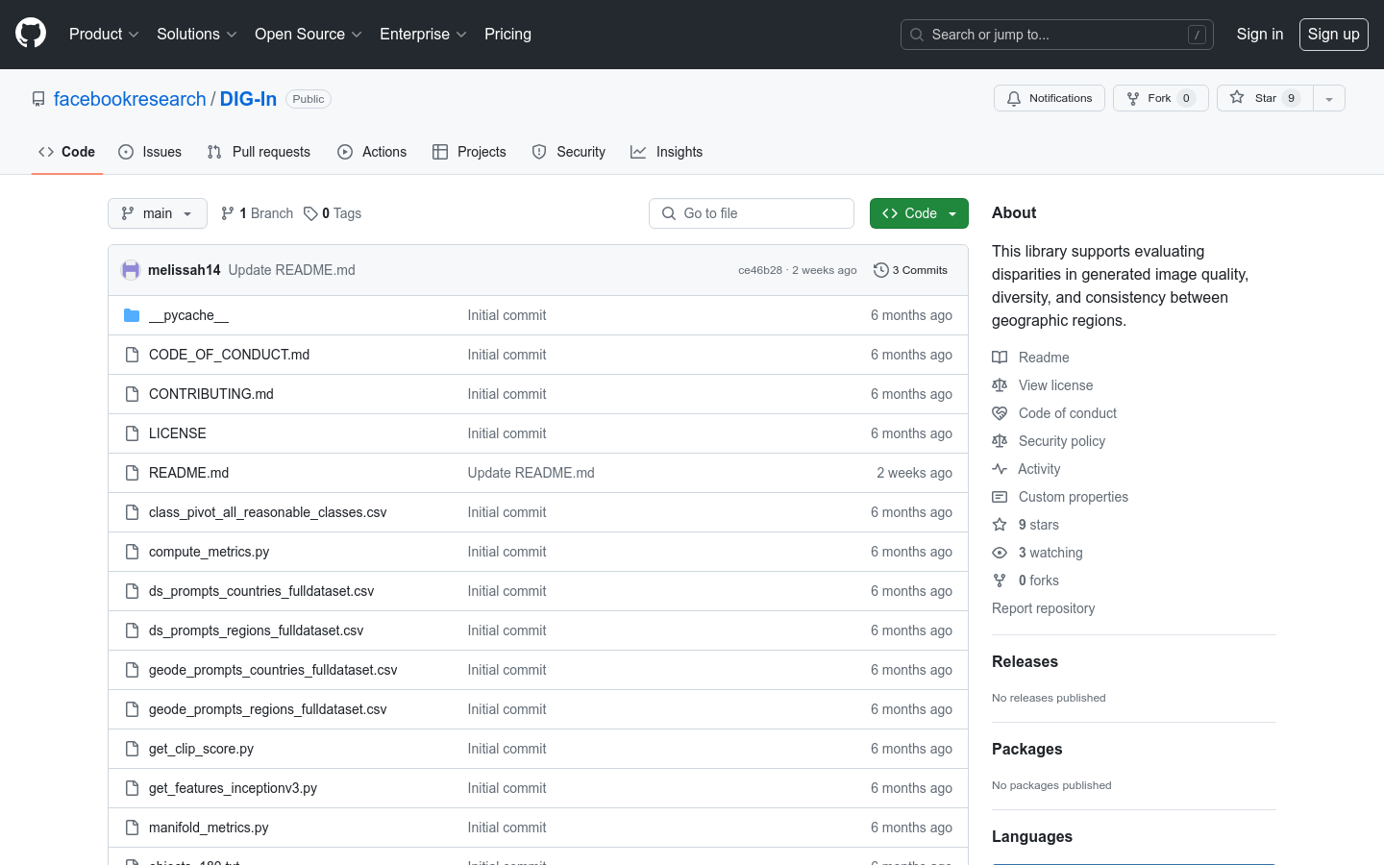Open the Readme link in About
Image resolution: width=1384 pixels, height=865 pixels.
1043,358
